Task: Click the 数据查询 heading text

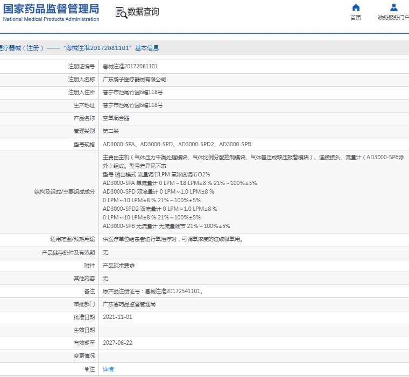Action: (x=143, y=12)
